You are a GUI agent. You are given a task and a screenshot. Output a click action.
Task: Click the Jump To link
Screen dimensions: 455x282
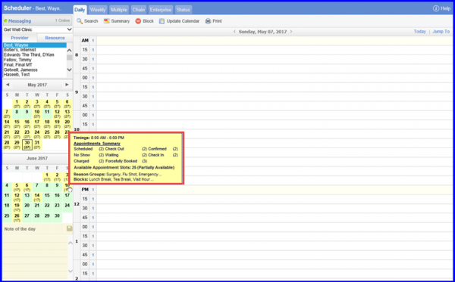tap(441, 32)
